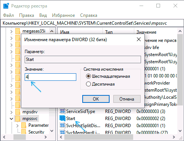Select the mpsdrv folder icon

[18, 112]
